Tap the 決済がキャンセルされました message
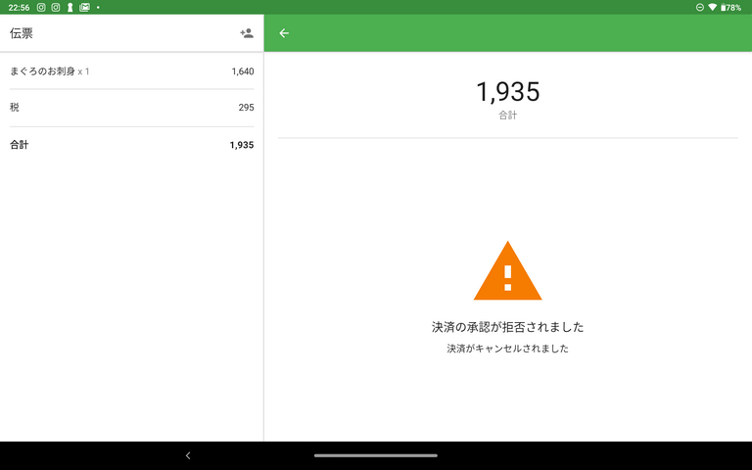 [x=507, y=349]
